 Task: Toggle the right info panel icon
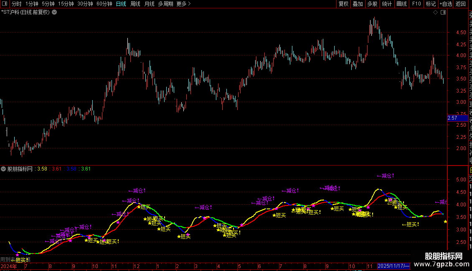tap(443, 13)
